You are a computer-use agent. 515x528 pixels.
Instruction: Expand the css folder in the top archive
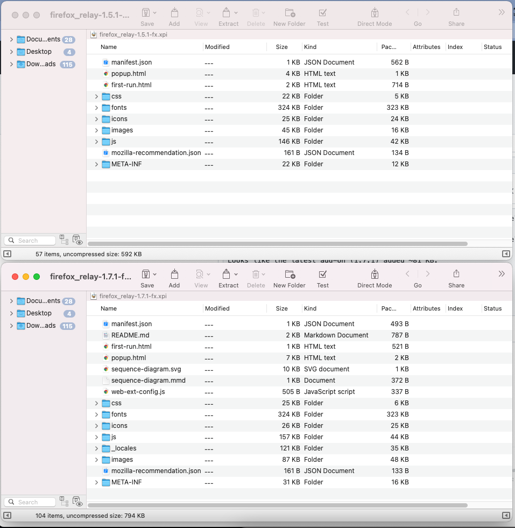96,96
